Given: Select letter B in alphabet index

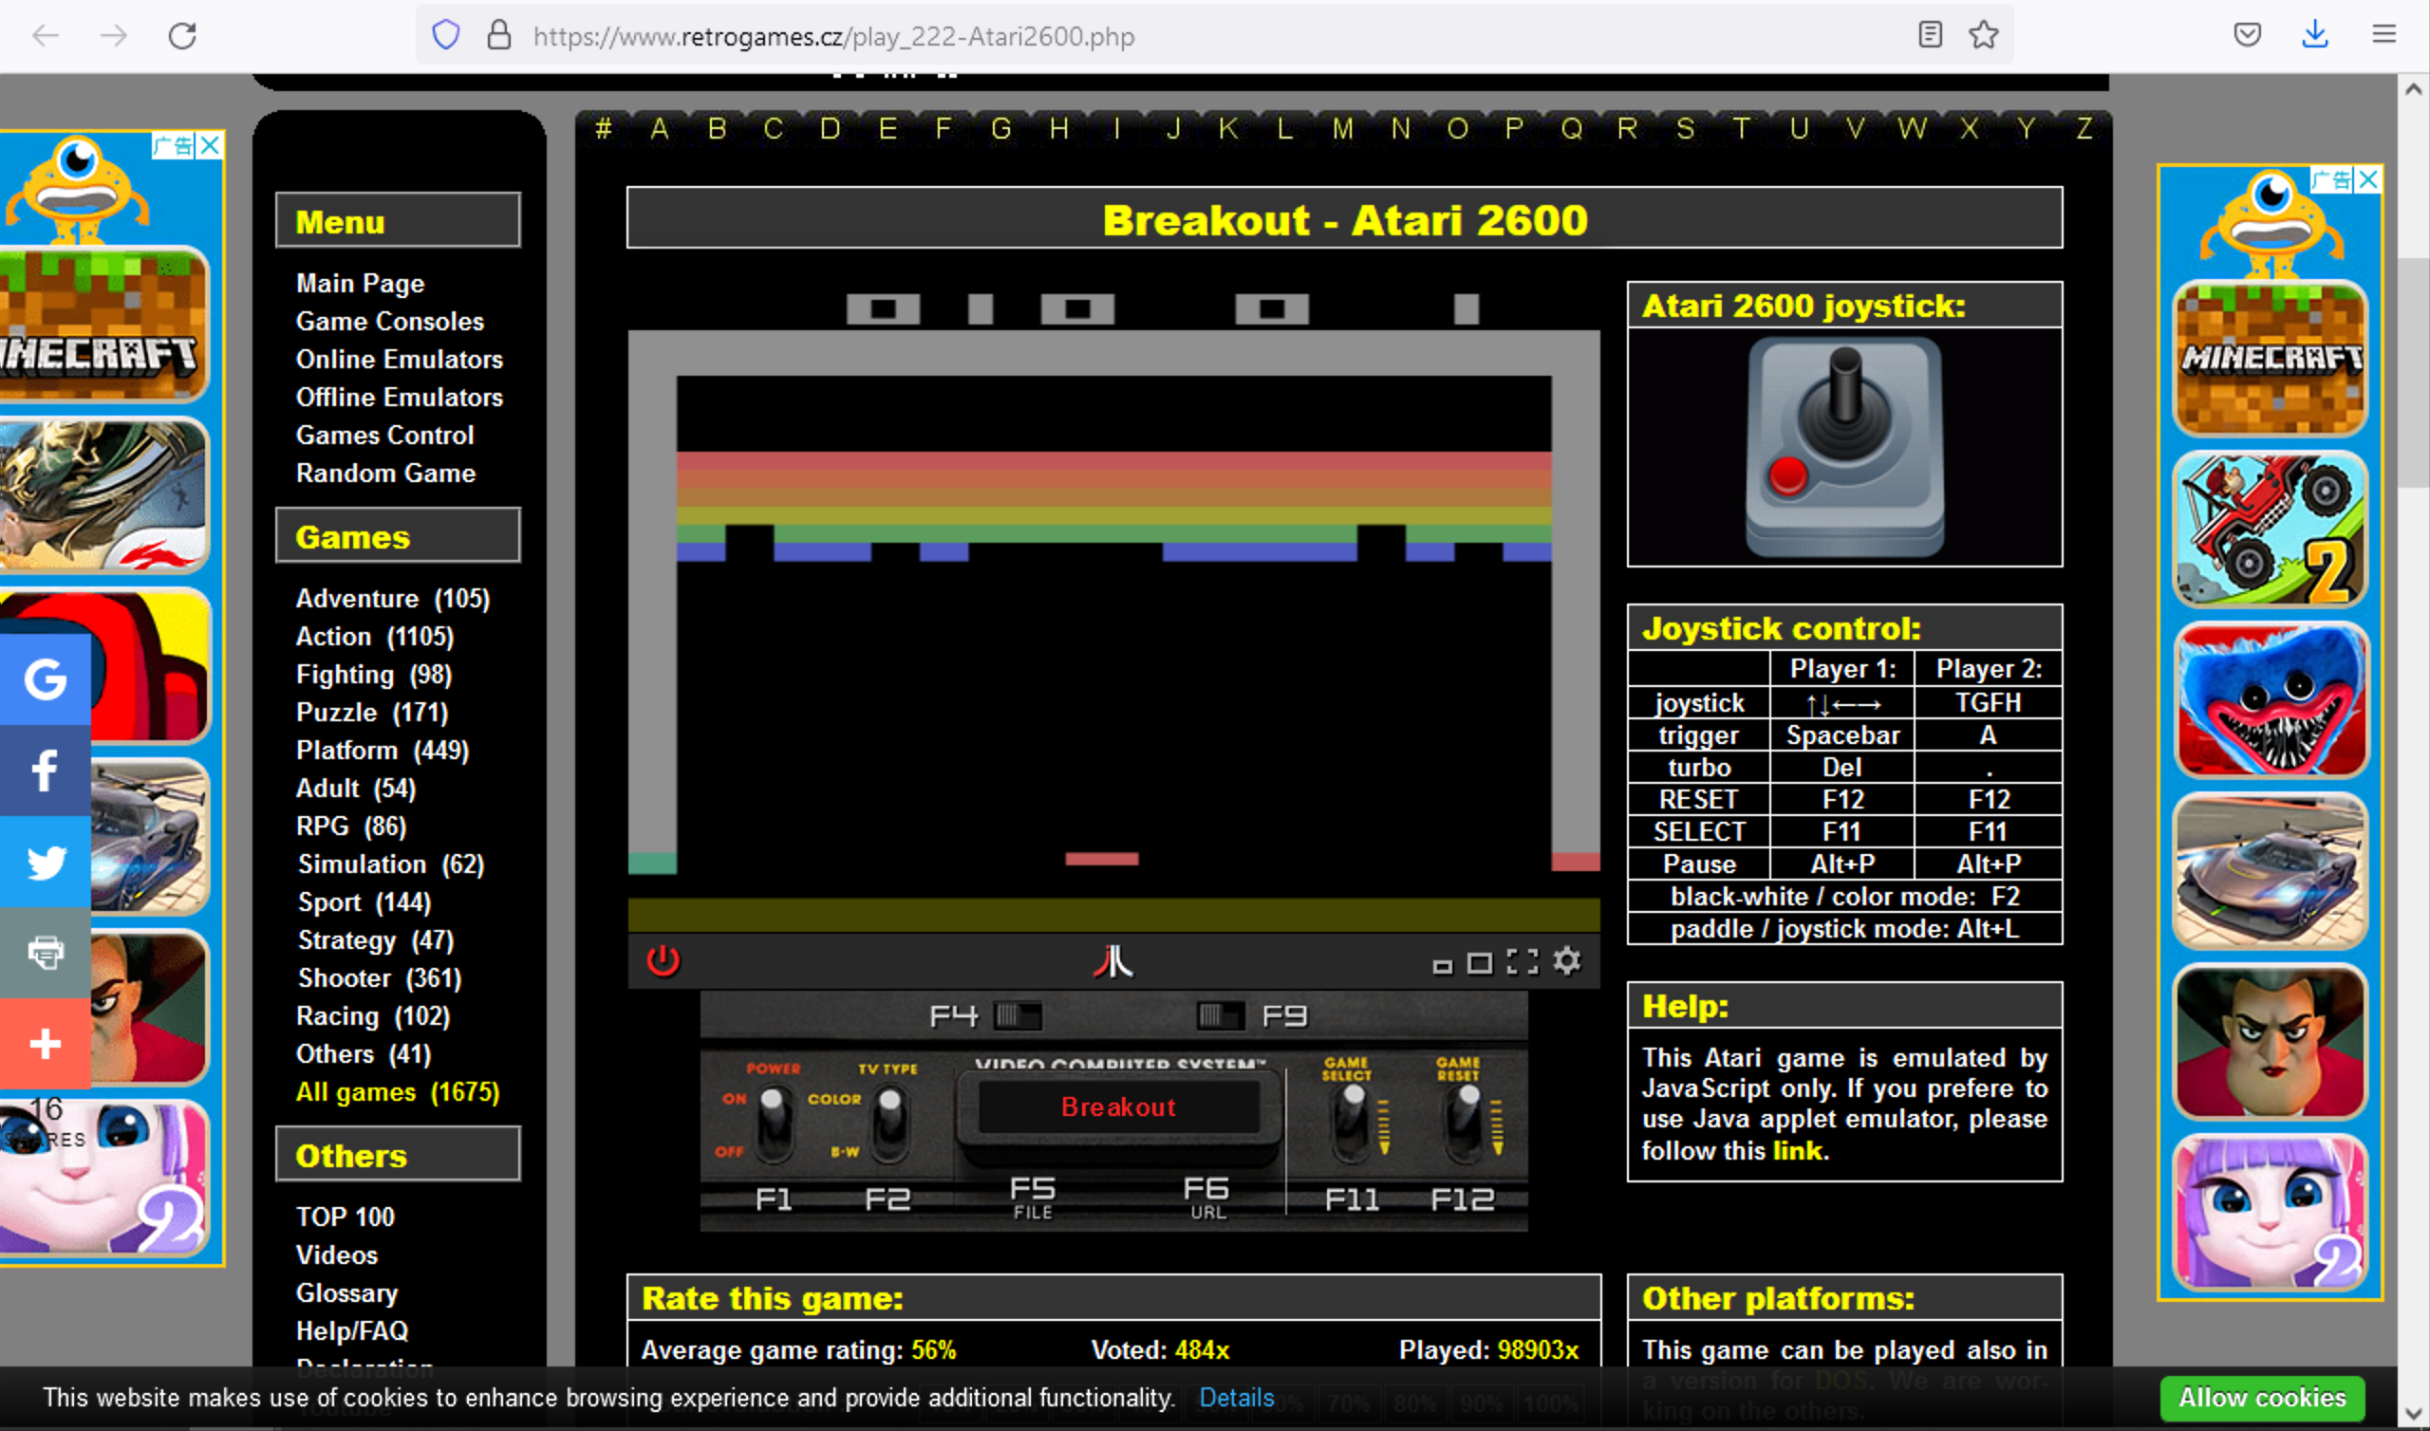Looking at the screenshot, I should tap(717, 128).
